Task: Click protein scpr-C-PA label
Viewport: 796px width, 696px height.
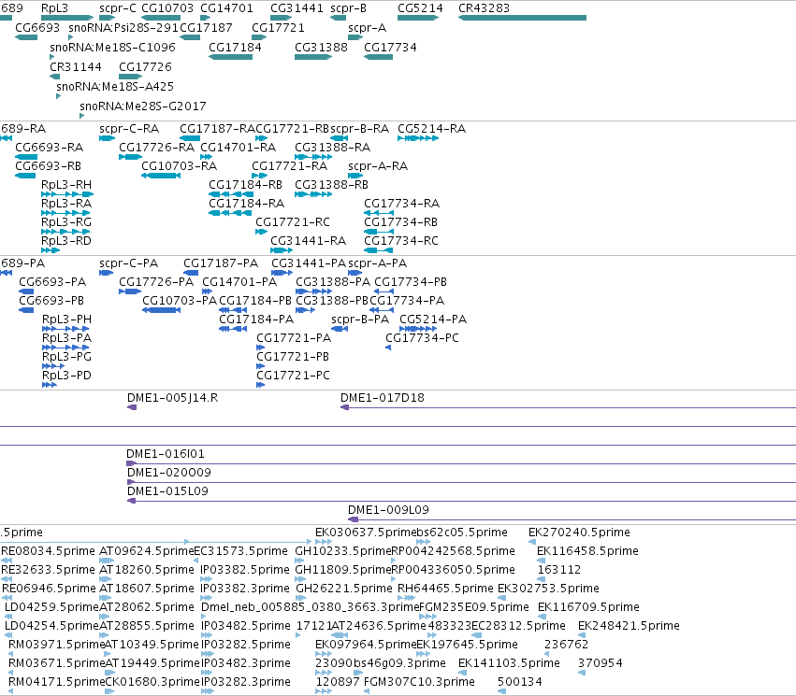Action: [129, 263]
